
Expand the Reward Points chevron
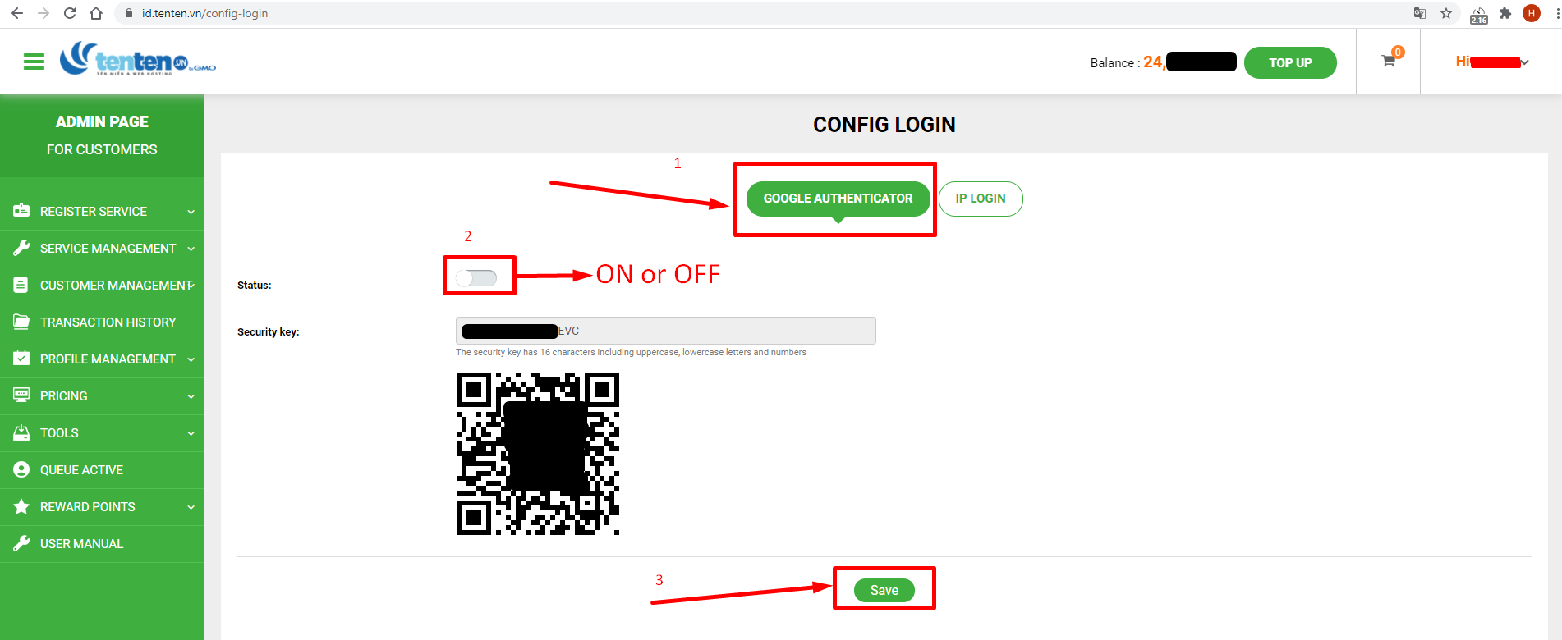(x=191, y=507)
